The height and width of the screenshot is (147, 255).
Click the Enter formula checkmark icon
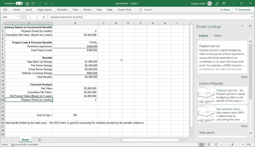coord(37,17)
